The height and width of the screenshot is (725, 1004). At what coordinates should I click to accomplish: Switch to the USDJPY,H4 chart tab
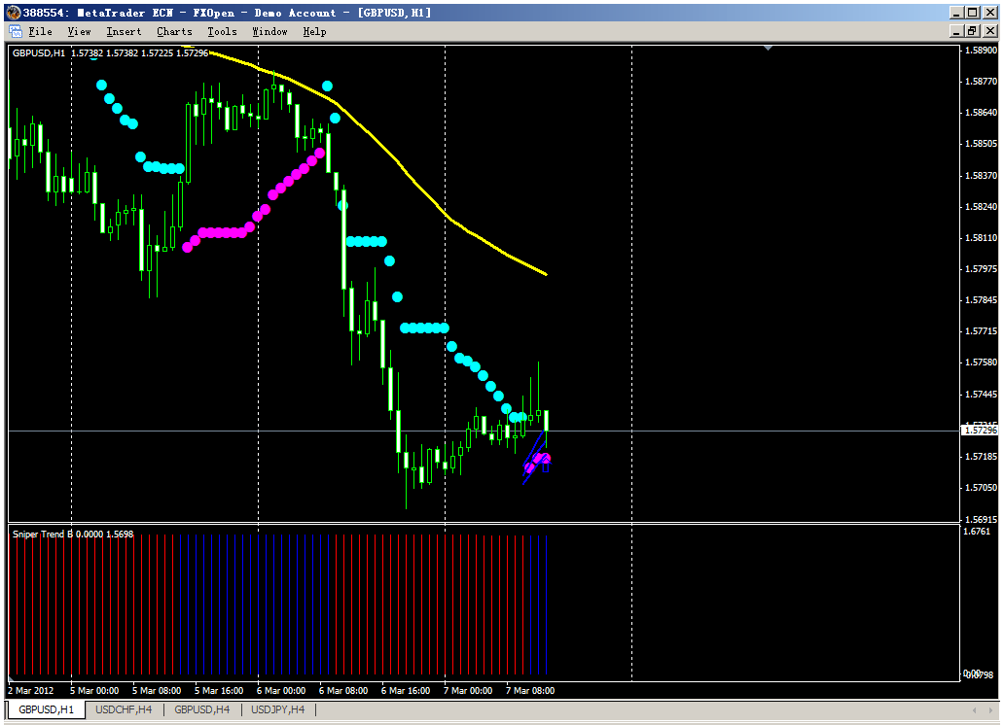[278, 709]
